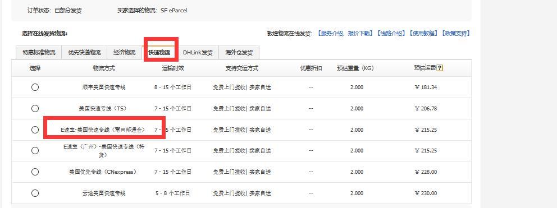Open the 线路介绍 link
557x208 pixels.
coord(391,34)
